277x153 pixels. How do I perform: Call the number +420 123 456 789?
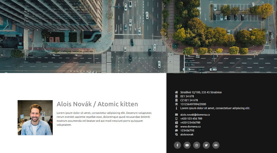(x=191, y=119)
